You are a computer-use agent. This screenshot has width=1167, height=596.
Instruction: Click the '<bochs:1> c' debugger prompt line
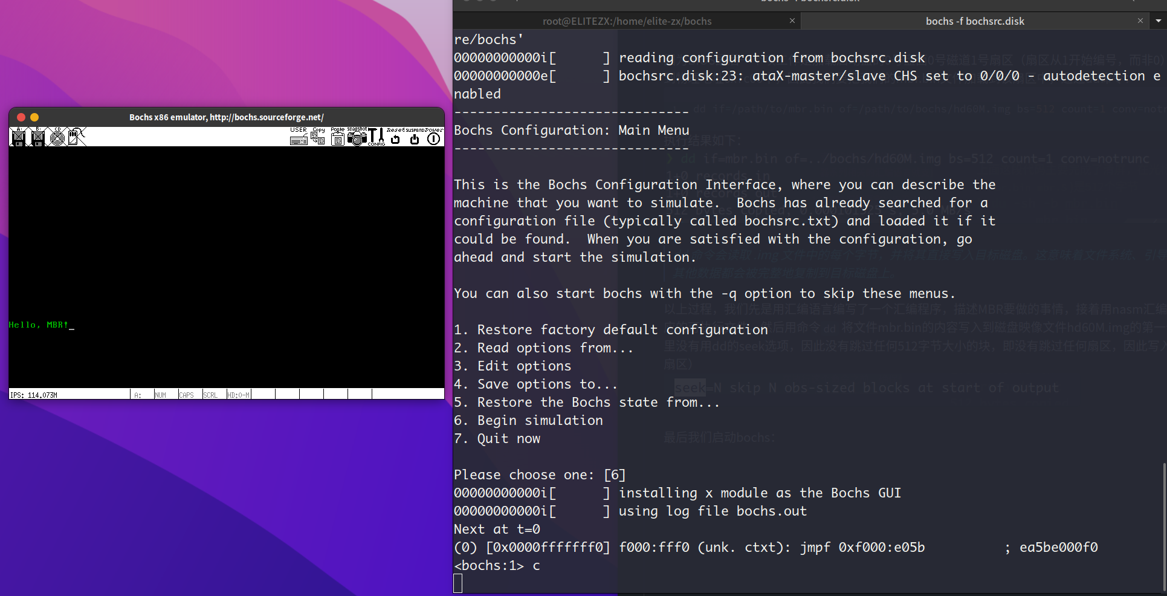click(497, 565)
